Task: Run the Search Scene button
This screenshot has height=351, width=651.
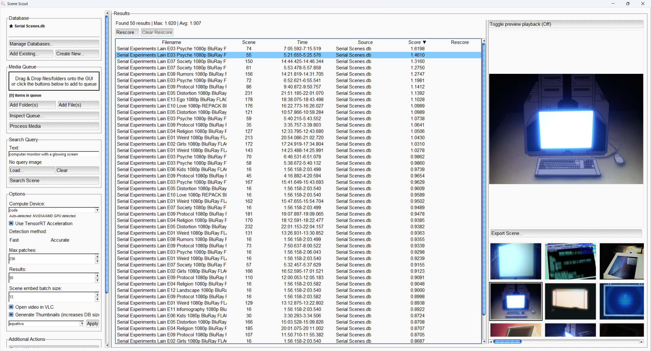Action: pos(54,181)
